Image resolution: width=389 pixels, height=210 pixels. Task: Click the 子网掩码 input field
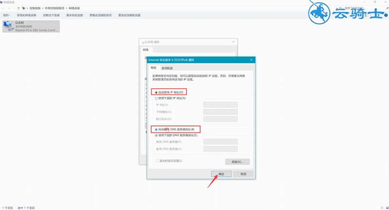click(x=220, y=112)
